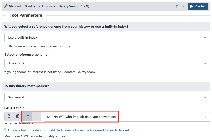Image resolution: width=212 pixels, height=140 pixels.
Task: Open the '12: RNA WT' FASTQ dataset selector
Action: click(126, 117)
